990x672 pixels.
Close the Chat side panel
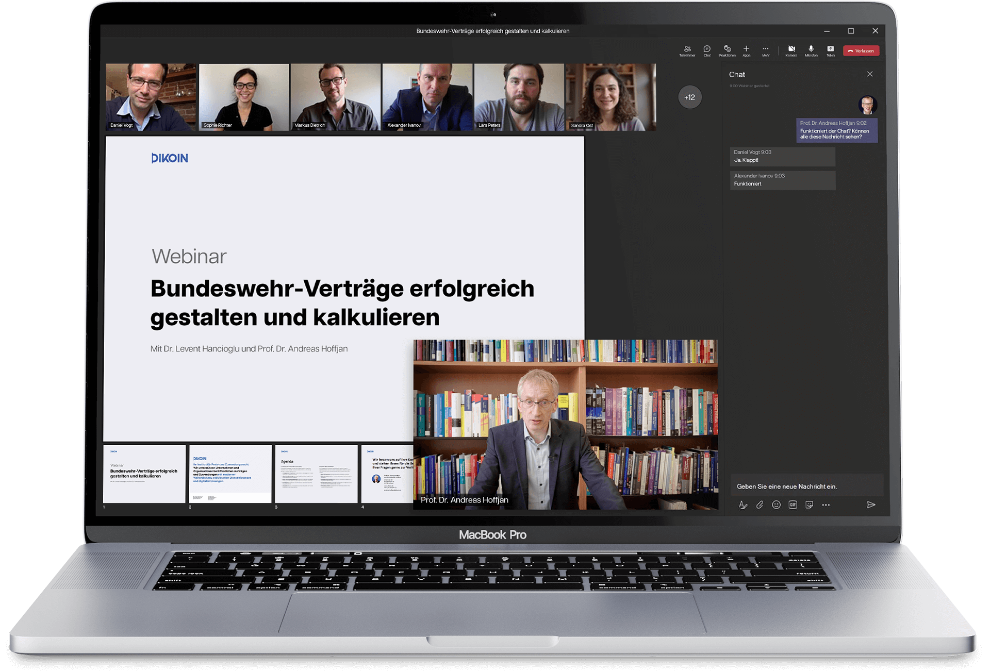[x=870, y=74]
